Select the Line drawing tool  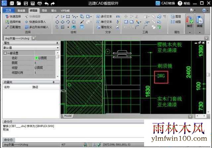coord(57,17)
